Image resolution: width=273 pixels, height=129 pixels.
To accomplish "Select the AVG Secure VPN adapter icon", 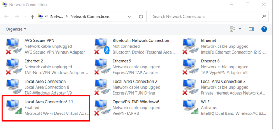I will pos(14,46).
